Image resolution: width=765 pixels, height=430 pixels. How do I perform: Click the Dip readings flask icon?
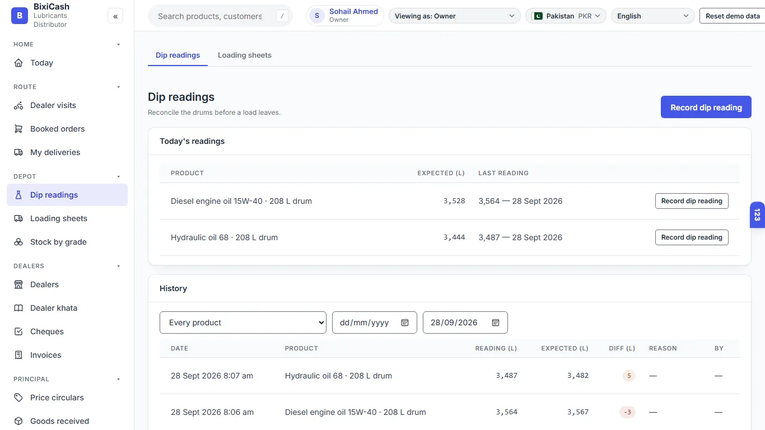(18, 195)
